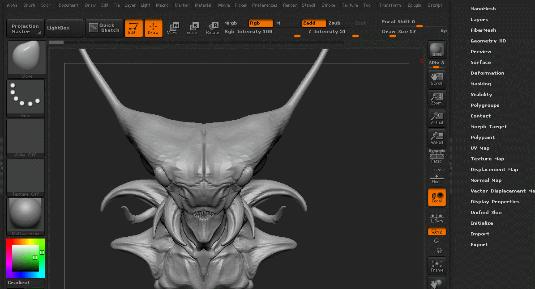Screen dimensions: 535x289
Task: Expand the Morph Target subpalette
Action: pyautogui.click(x=488, y=126)
